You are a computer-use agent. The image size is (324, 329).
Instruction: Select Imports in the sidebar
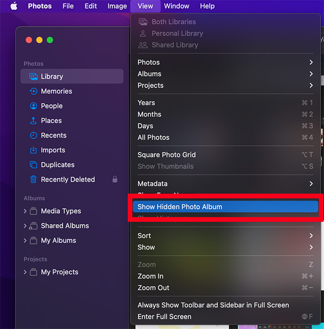pos(72,150)
